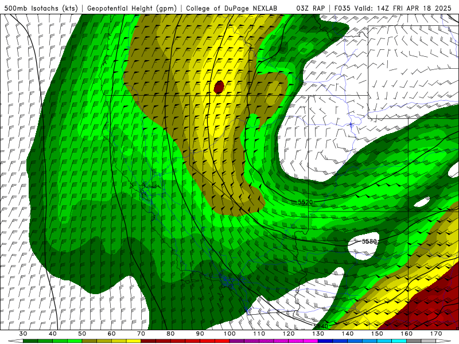This screenshot has height=344, width=459.
Task: Select the dark blue 130-135 kt legend swatch
Action: tap(325, 341)
